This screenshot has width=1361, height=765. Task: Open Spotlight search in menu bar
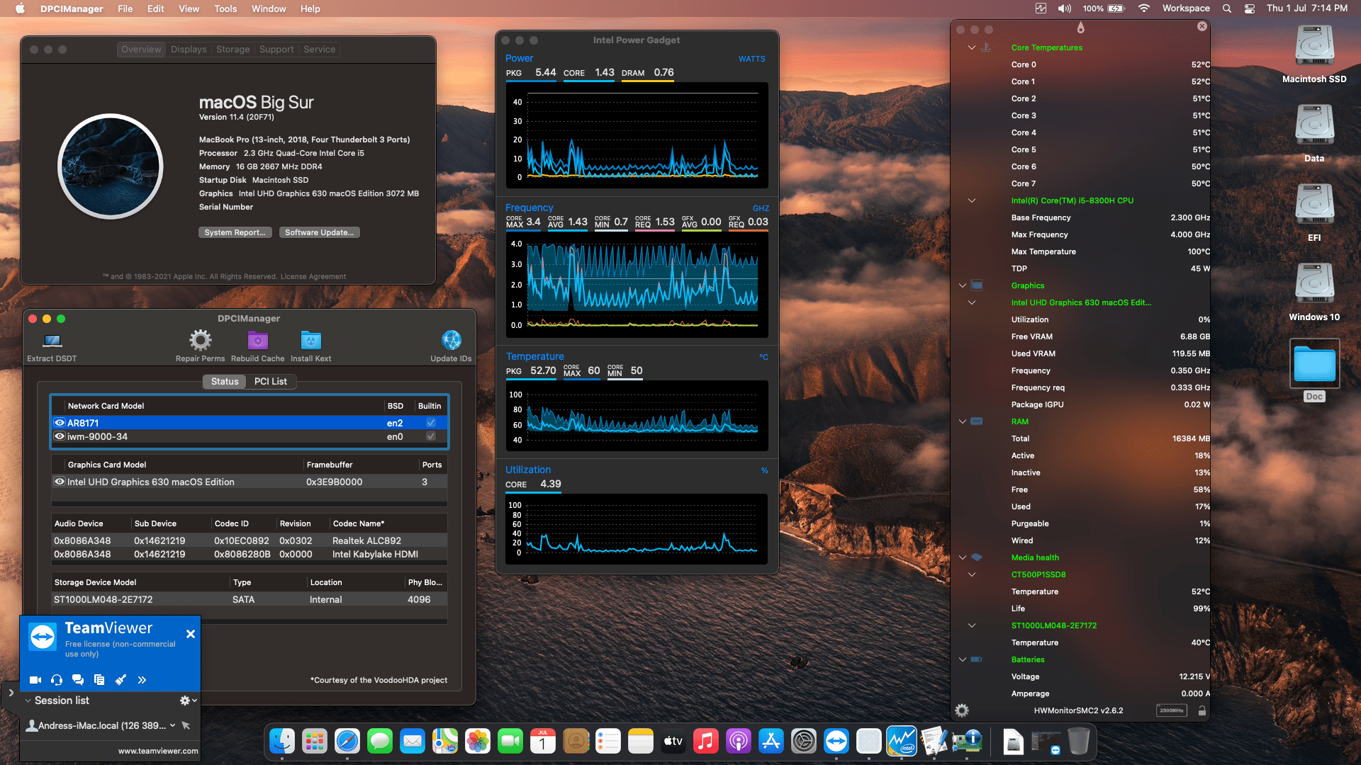tap(1227, 8)
